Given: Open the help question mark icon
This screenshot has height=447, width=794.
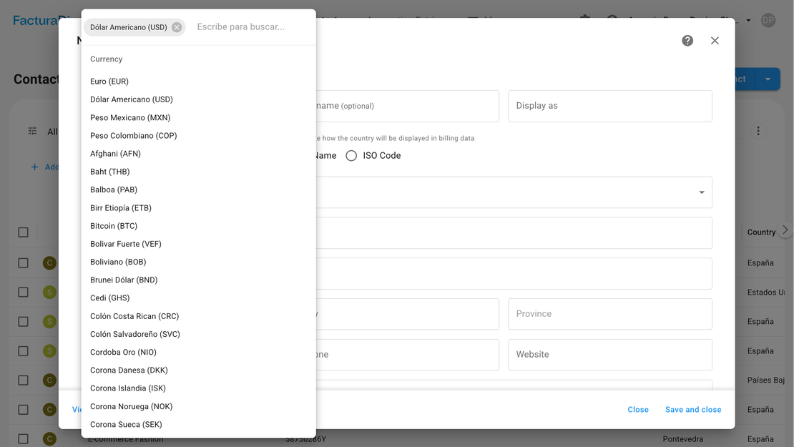Looking at the screenshot, I should [x=687, y=41].
